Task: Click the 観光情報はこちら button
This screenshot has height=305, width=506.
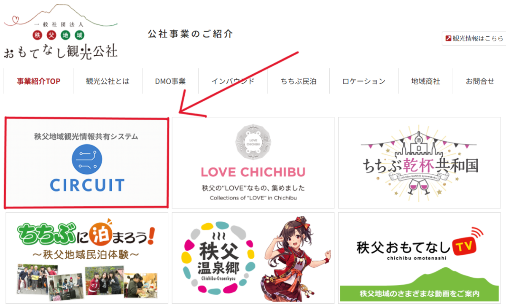Action: [x=475, y=38]
